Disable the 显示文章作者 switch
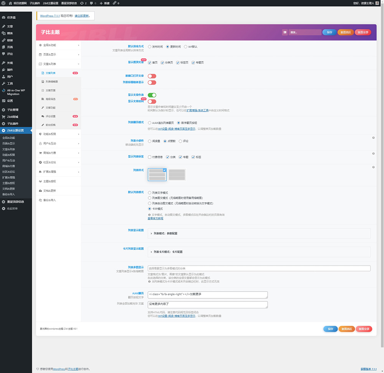Screen dimensions: 384x373 [x=152, y=95]
